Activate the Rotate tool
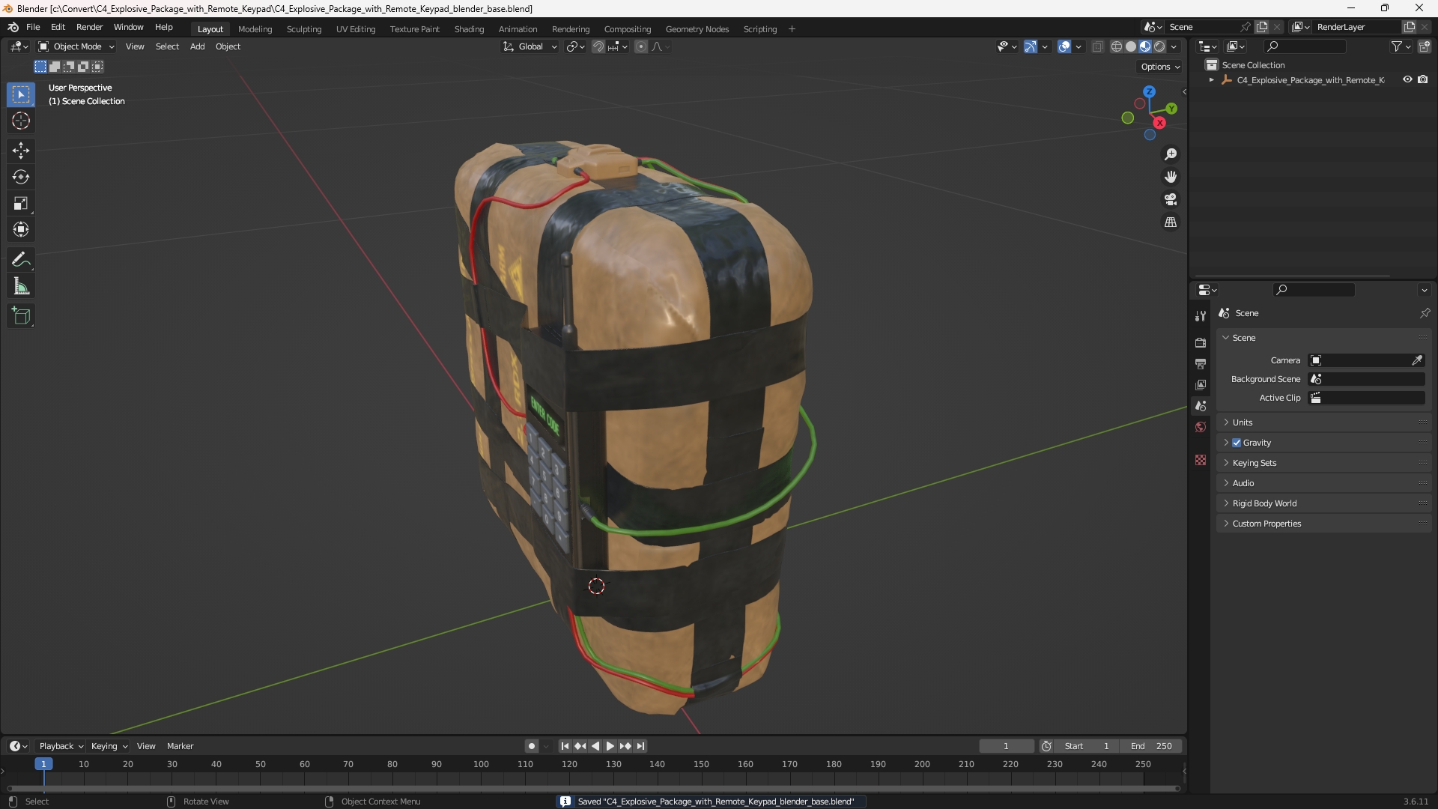This screenshot has width=1438, height=809. [21, 177]
